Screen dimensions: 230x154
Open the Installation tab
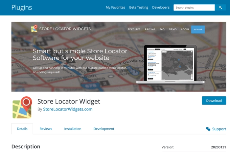(73, 129)
